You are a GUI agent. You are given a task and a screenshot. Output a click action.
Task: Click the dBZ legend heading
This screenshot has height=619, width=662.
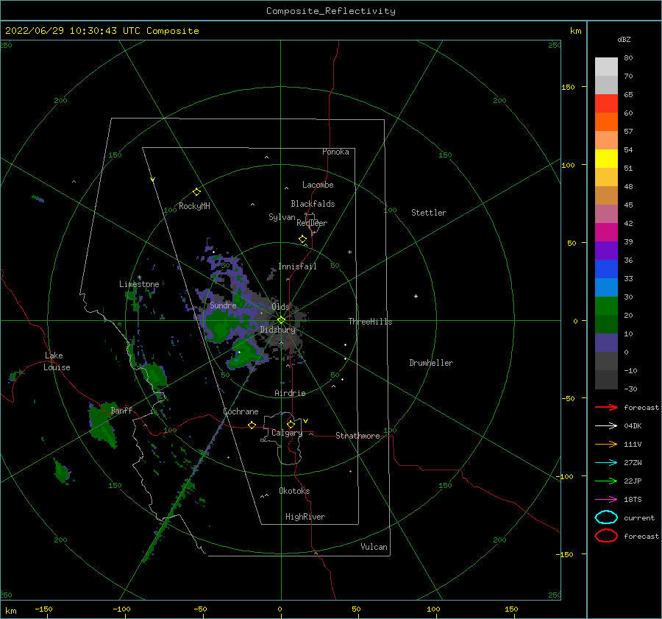624,40
